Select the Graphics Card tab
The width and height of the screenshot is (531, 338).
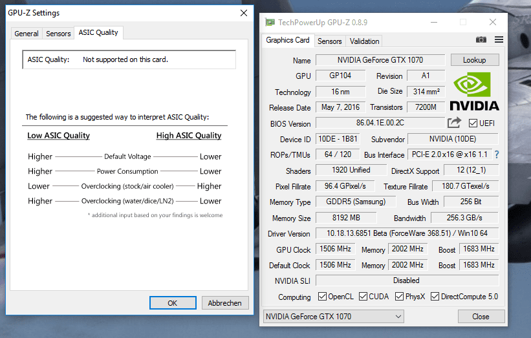pyautogui.click(x=288, y=40)
